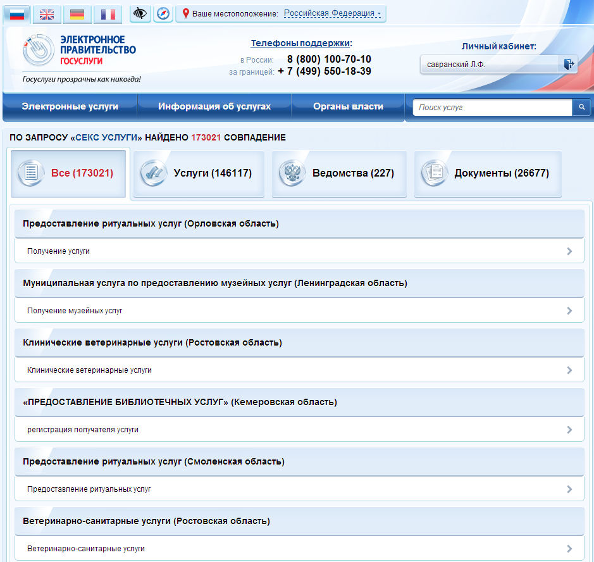
Task: Select the Все (173021) tab
Action: click(x=68, y=173)
